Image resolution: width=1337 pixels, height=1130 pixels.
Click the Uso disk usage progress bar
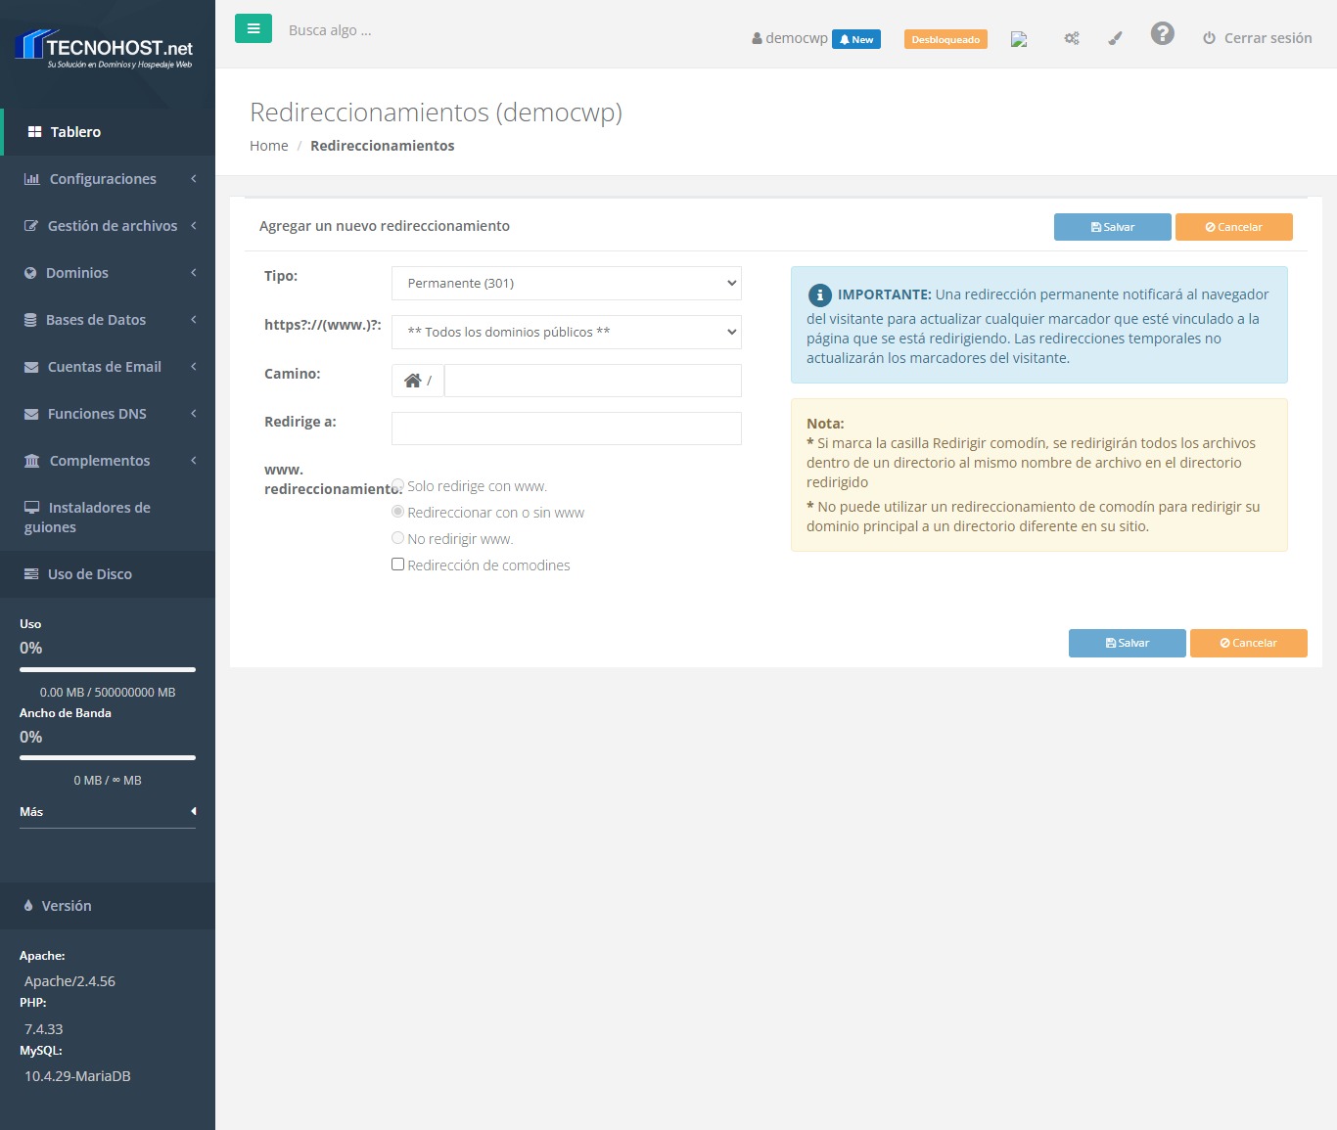(108, 670)
